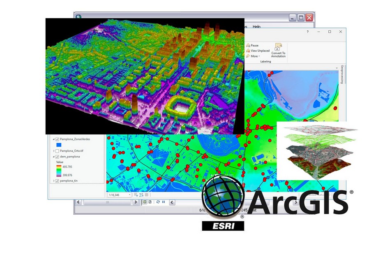Click the application icon in back window title bar
This screenshot has height=255, width=385.
[78, 17]
